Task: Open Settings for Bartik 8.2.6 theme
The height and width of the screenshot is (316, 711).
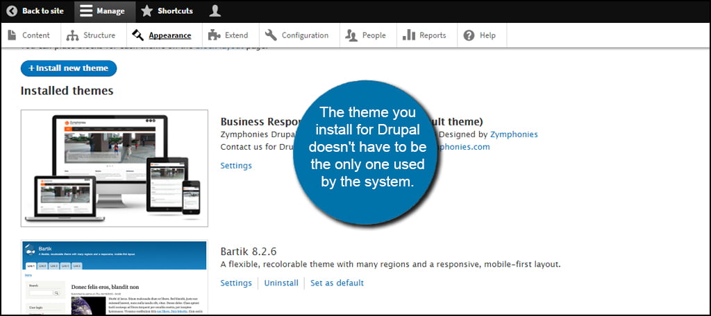Action: (x=236, y=283)
